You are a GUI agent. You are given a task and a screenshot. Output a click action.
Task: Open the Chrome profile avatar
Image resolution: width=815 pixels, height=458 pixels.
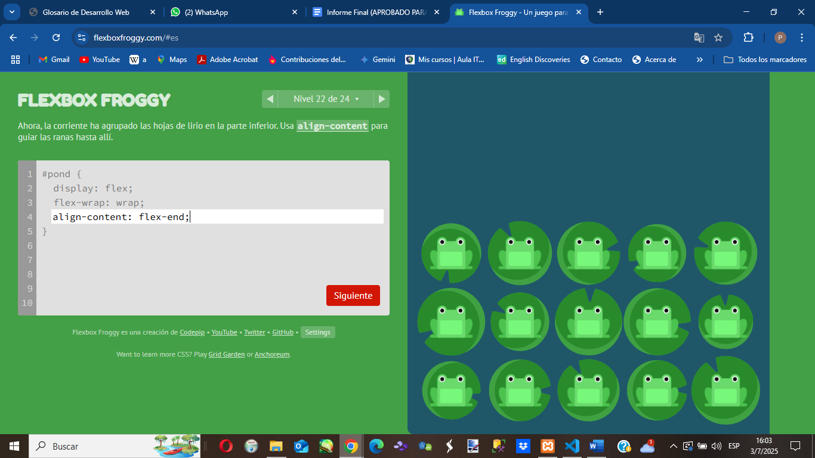tap(780, 38)
